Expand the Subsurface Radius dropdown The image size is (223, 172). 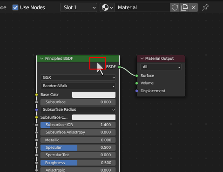point(78,109)
